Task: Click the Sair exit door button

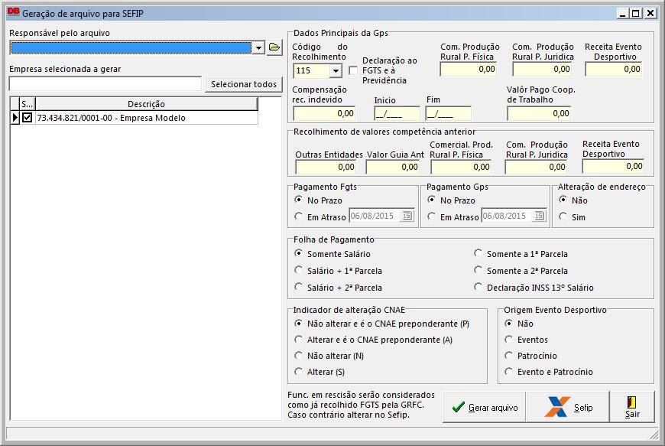Action: click(632, 407)
